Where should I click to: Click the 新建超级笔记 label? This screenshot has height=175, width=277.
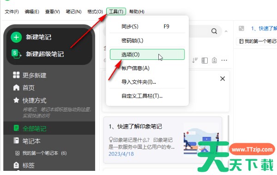45,54
